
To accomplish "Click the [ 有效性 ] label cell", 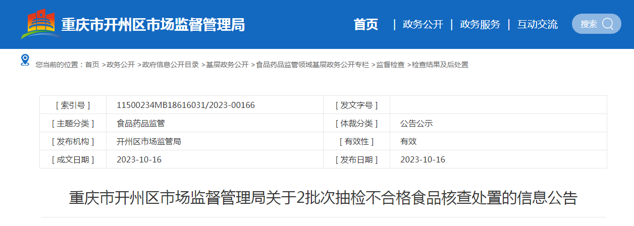I will pyautogui.click(x=356, y=141).
